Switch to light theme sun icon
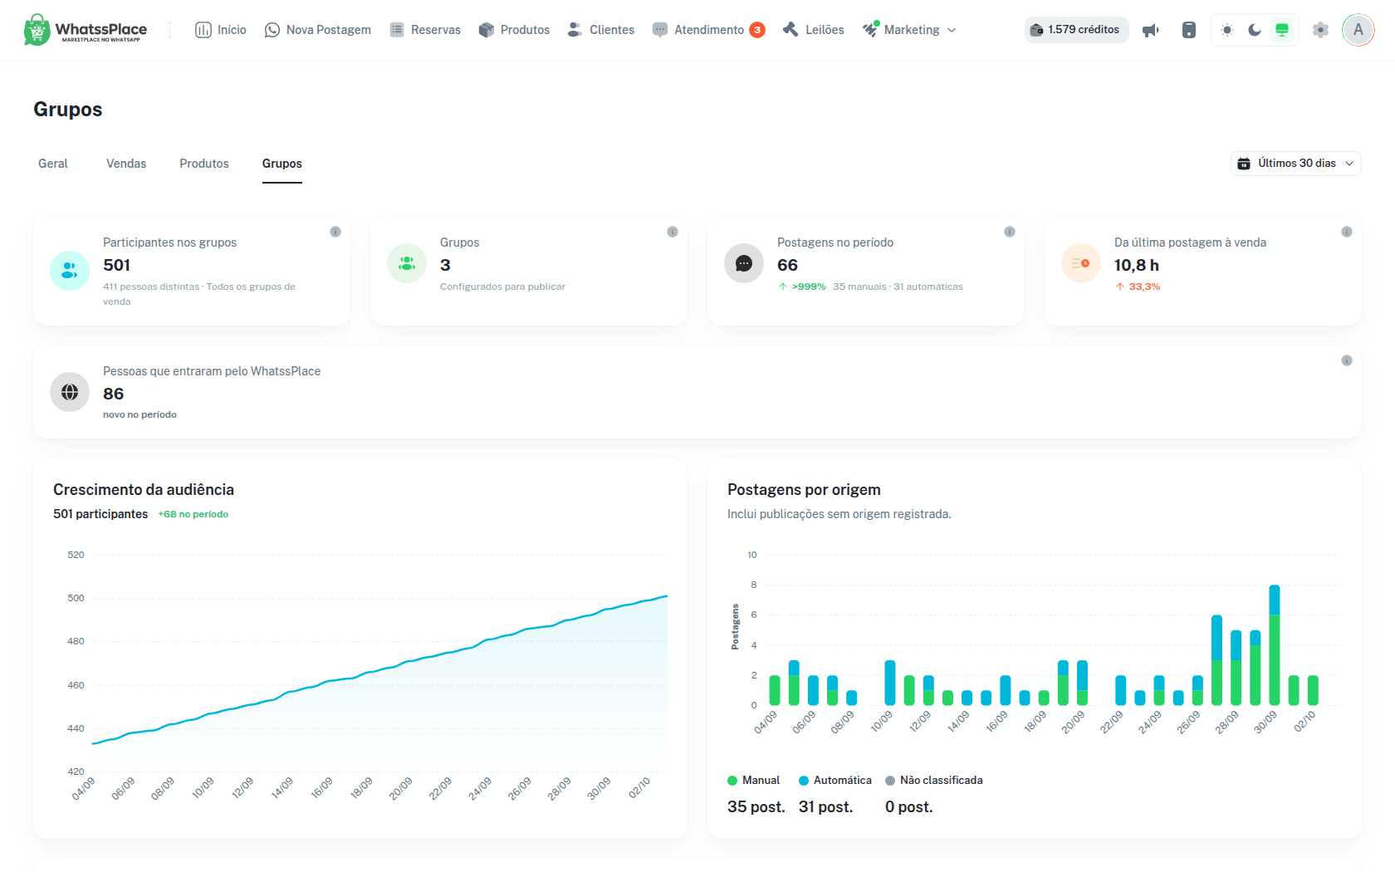Viewport: 1395px width, 872px height. [x=1227, y=30]
